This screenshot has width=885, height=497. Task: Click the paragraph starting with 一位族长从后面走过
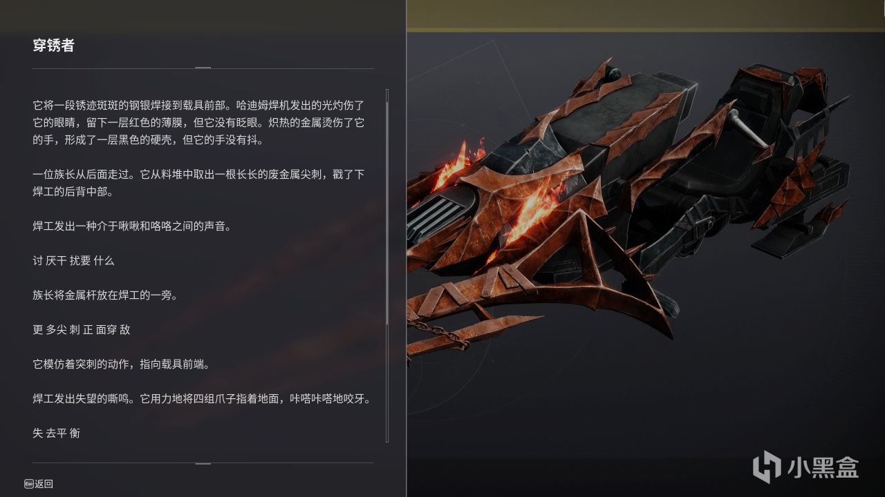pos(198,183)
